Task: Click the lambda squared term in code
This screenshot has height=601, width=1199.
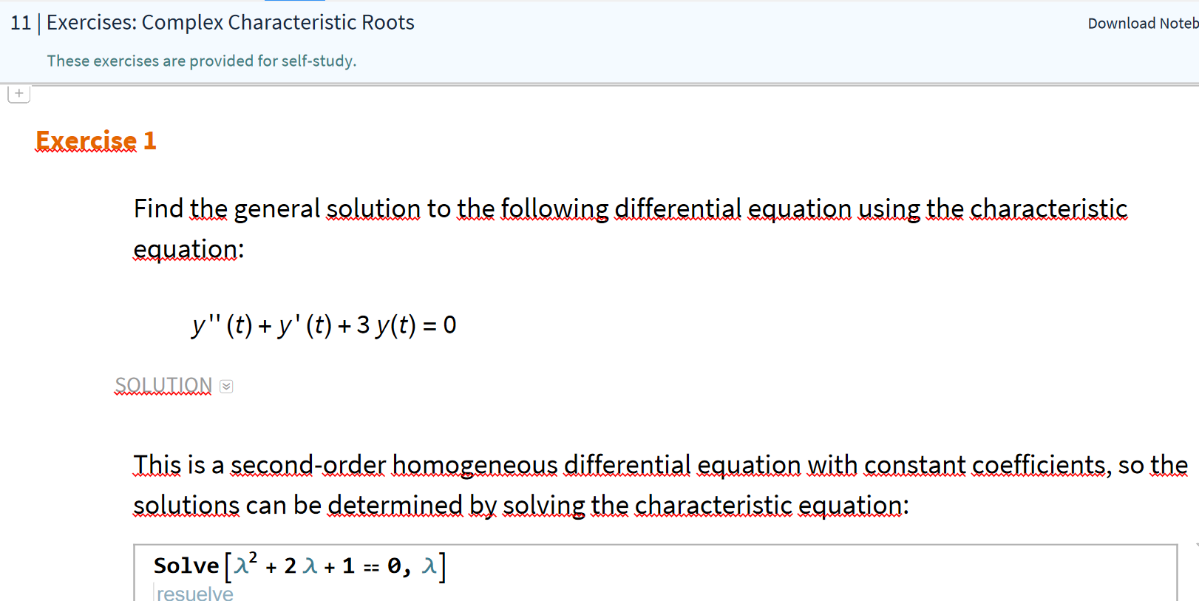Action: (245, 566)
